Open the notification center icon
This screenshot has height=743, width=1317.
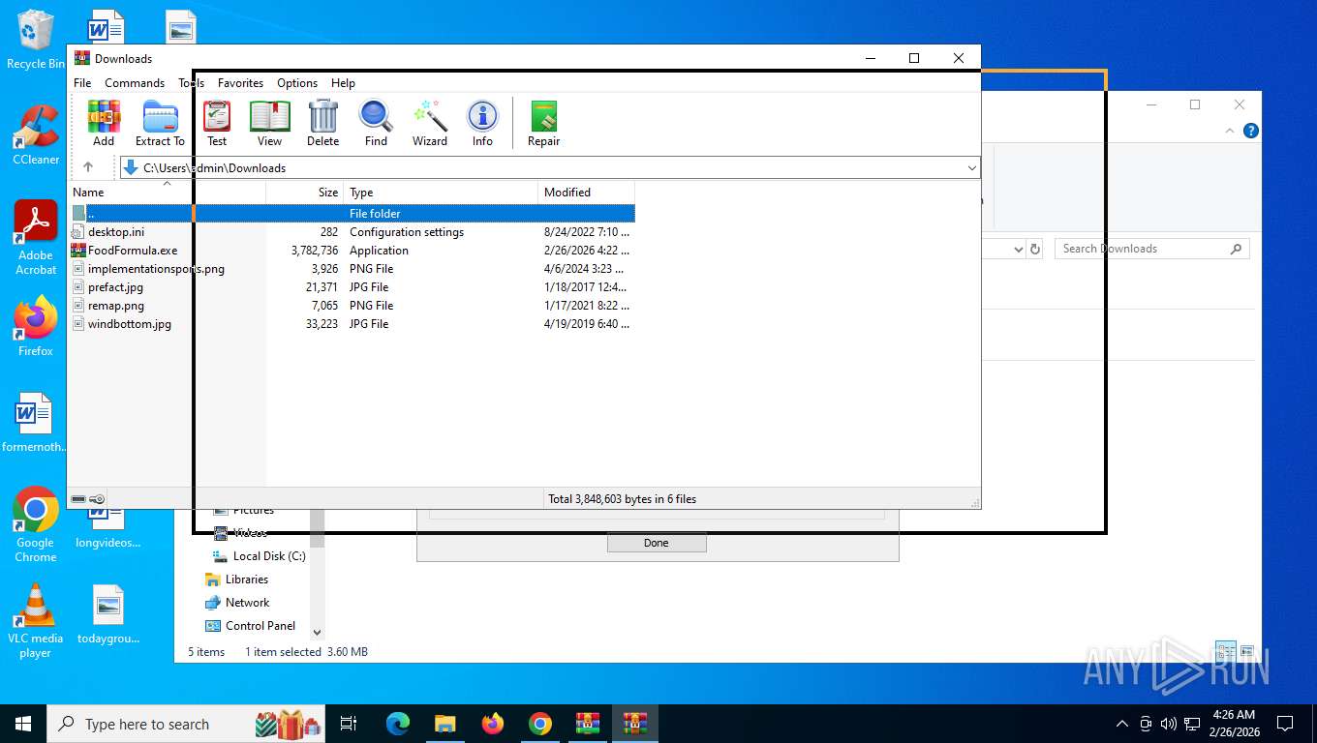coord(1285,724)
